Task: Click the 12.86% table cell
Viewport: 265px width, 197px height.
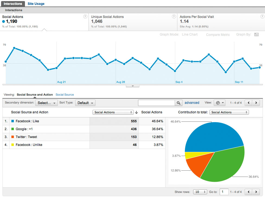Action: click(x=152, y=137)
